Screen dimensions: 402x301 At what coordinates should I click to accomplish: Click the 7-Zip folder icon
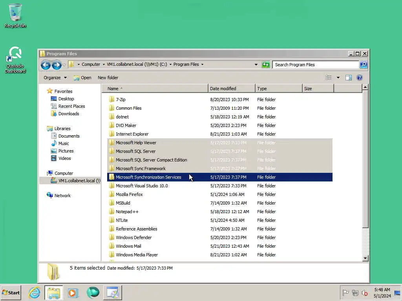[111, 99]
